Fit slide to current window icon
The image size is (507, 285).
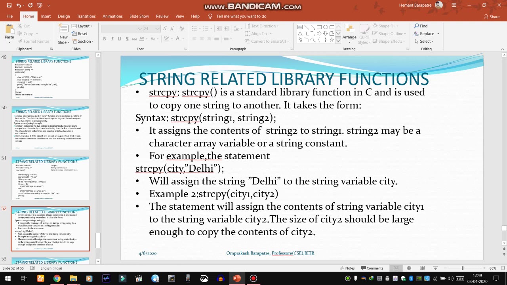click(x=502, y=268)
